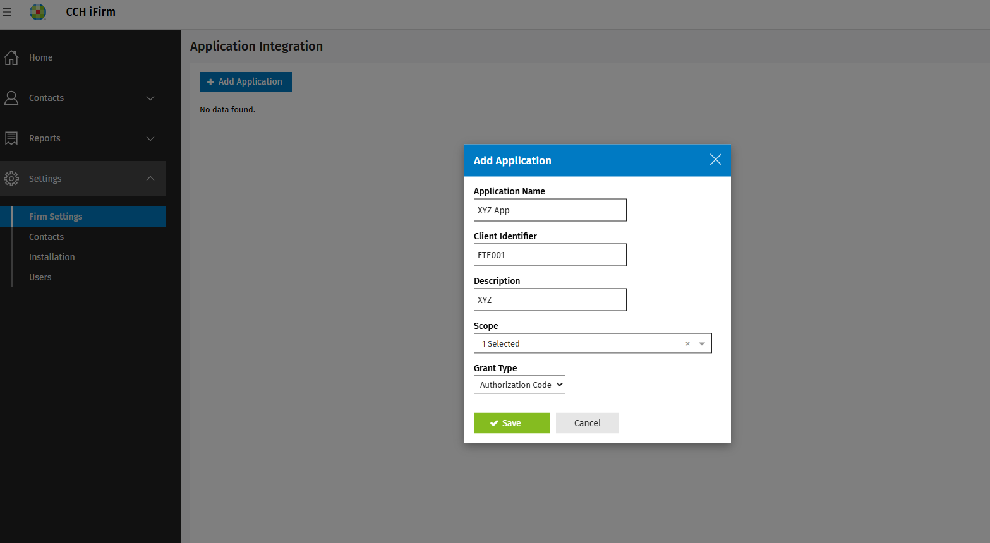
Task: Click the '1 Selected' scope text
Action: [501, 344]
